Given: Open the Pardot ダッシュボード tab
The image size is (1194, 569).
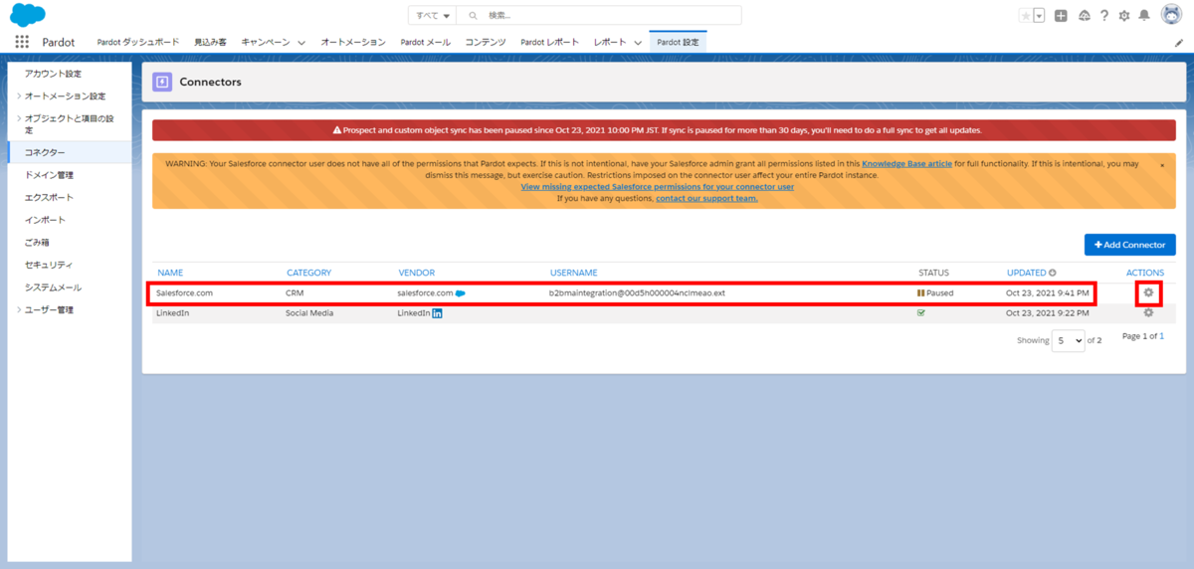Looking at the screenshot, I should [x=138, y=42].
